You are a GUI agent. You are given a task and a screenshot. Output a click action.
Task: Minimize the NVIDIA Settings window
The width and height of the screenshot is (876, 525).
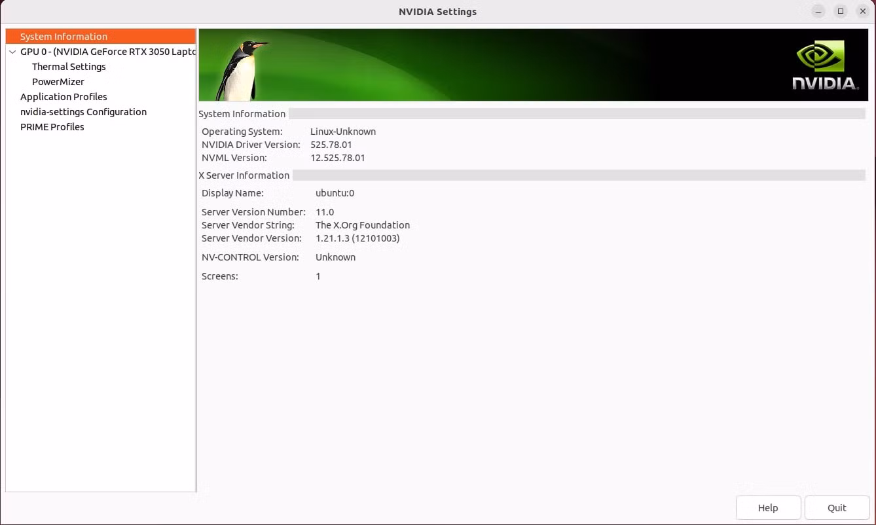(x=818, y=11)
